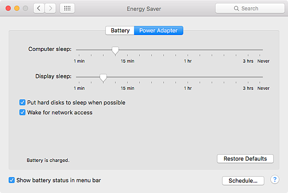Set Display sleep track at 1 min
This screenshot has height=193, width=288.
click(x=77, y=76)
